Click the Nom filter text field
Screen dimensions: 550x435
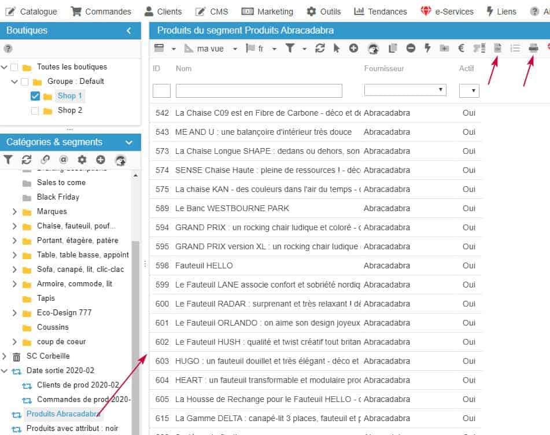pyautogui.click(x=259, y=91)
